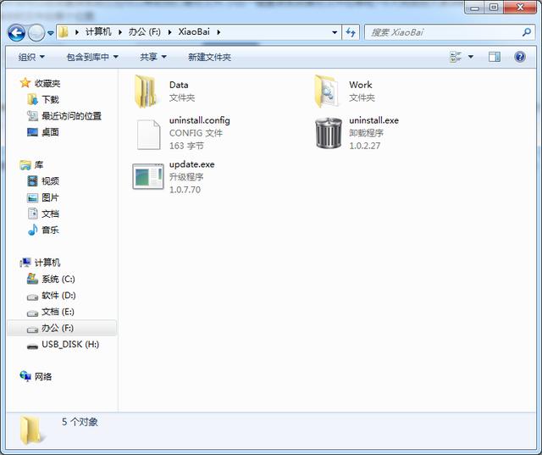Open address bar history dropdown
This screenshot has height=455, width=542.
tap(335, 32)
